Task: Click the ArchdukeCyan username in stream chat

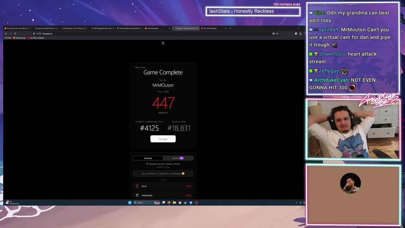Action: [332, 80]
